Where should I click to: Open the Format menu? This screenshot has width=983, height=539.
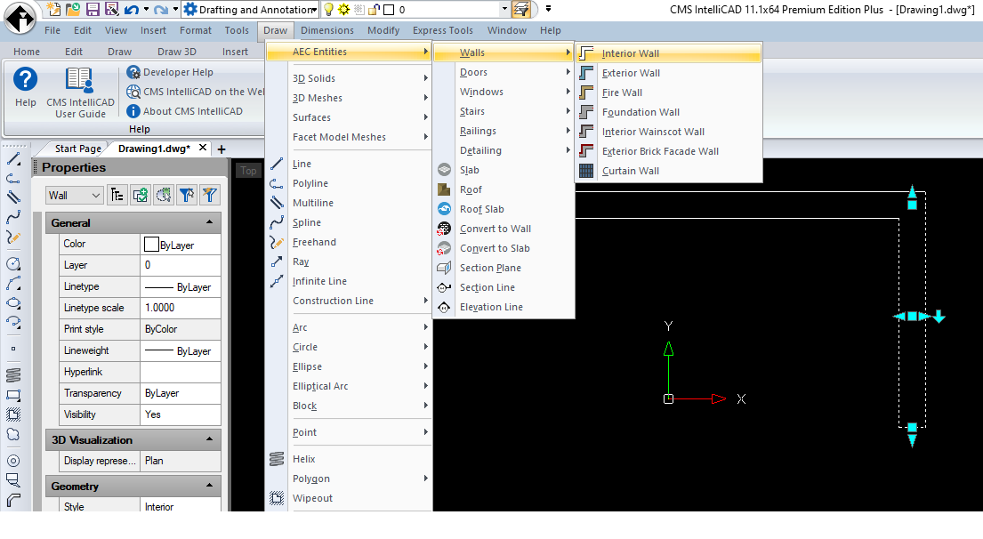pyautogui.click(x=196, y=30)
